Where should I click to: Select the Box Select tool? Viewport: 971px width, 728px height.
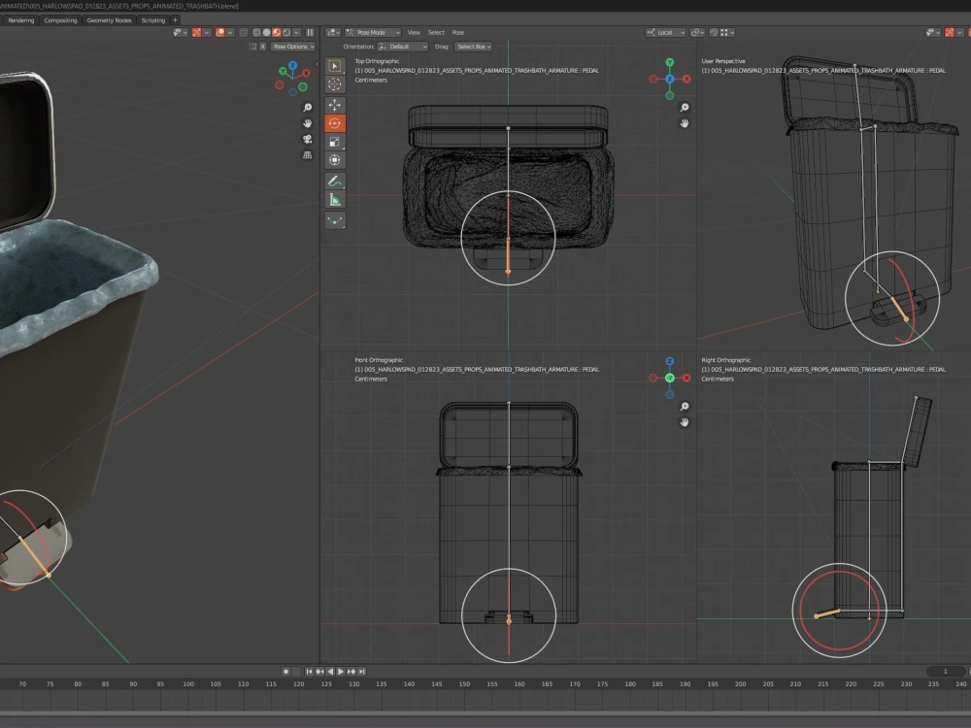(x=335, y=66)
